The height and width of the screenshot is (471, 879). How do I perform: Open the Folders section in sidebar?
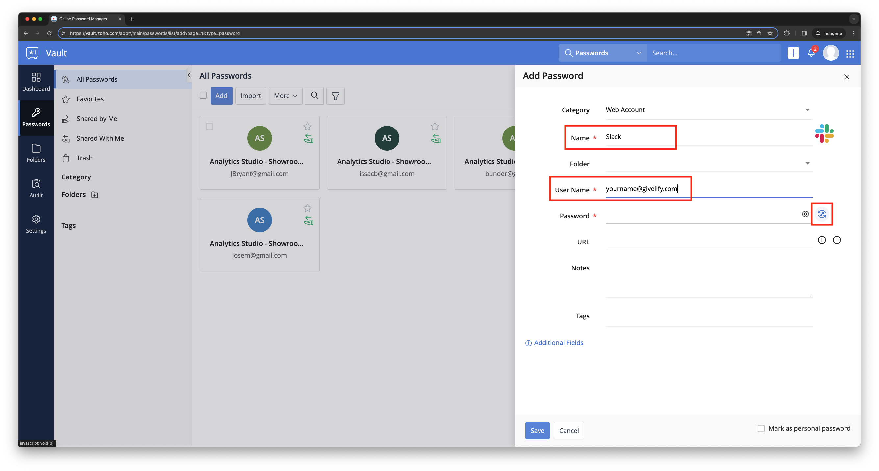click(36, 153)
